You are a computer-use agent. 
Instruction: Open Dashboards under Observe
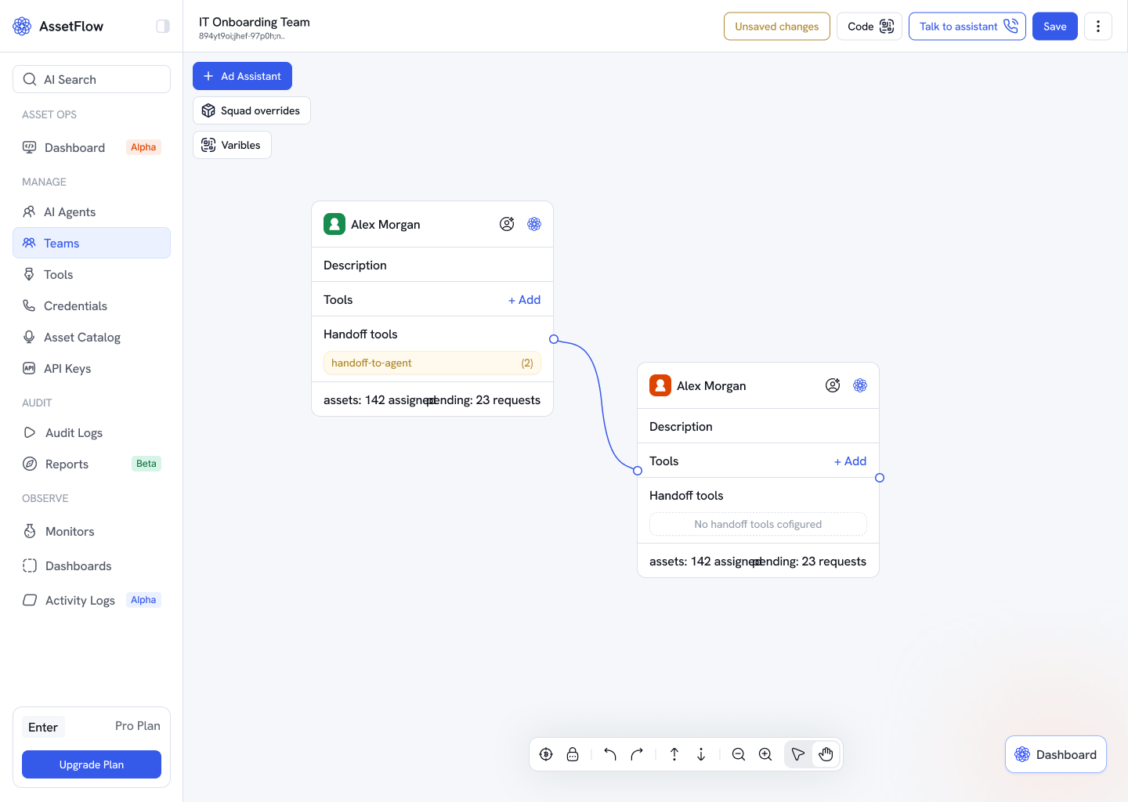92,565
